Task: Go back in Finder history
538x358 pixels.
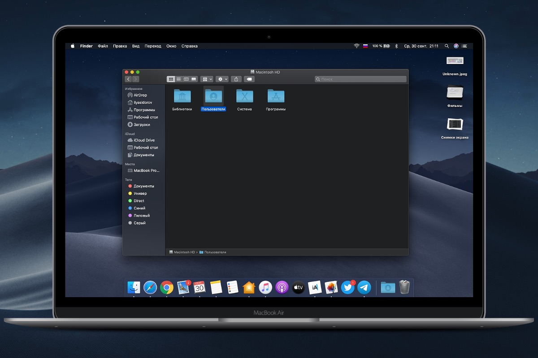Action: (x=128, y=79)
